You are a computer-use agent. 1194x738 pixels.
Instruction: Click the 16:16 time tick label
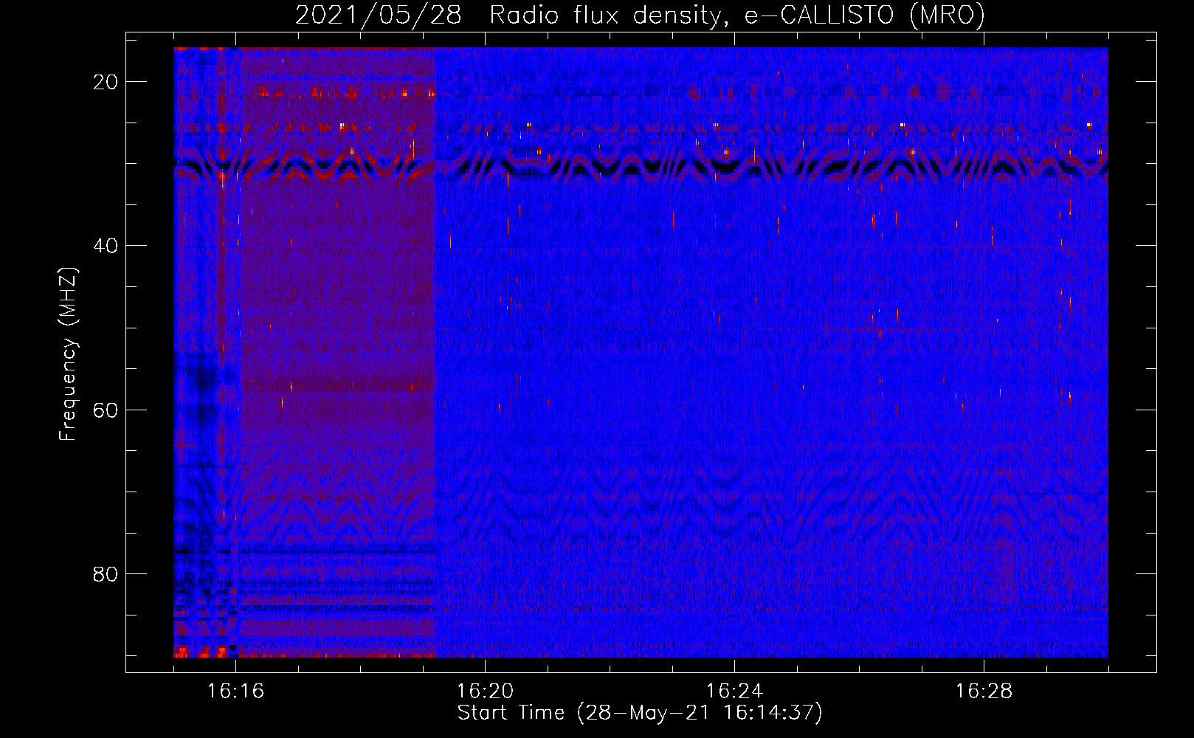pyautogui.click(x=235, y=691)
